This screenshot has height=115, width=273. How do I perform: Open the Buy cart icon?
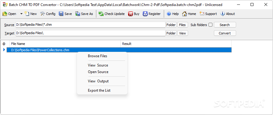pyautogui.click(x=130, y=14)
